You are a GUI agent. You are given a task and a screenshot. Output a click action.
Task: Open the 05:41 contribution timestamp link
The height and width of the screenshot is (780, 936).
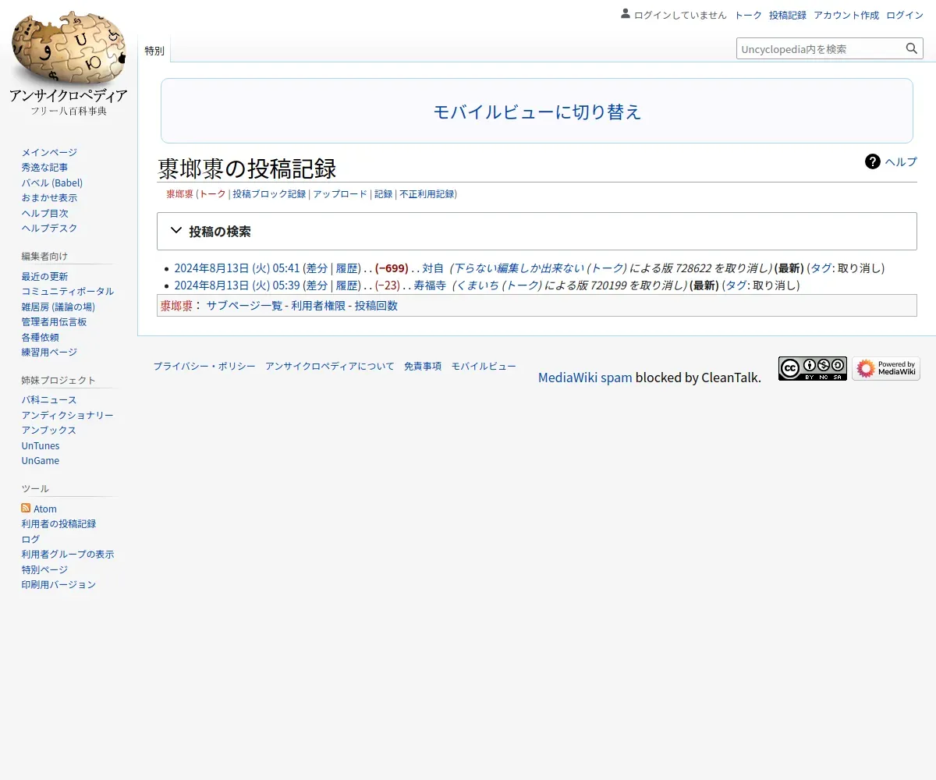(x=237, y=268)
